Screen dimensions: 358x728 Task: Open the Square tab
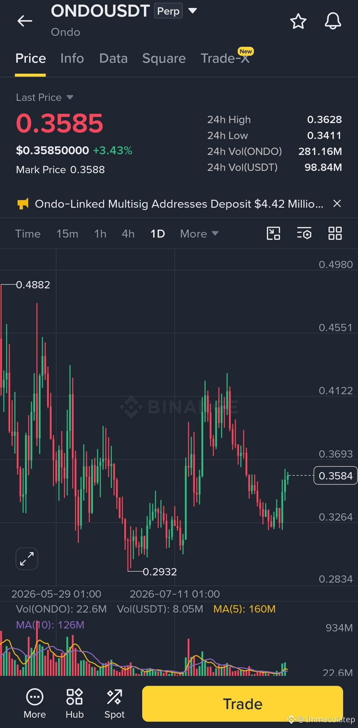[164, 58]
